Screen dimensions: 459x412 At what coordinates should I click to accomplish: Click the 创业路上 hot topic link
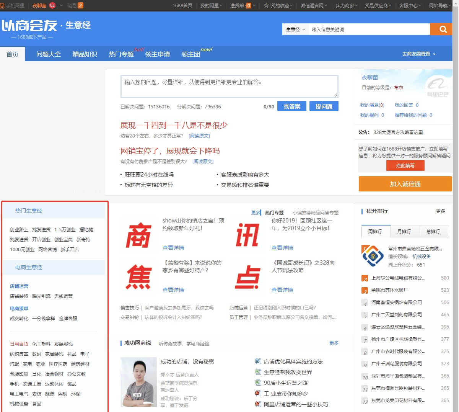[19, 229]
